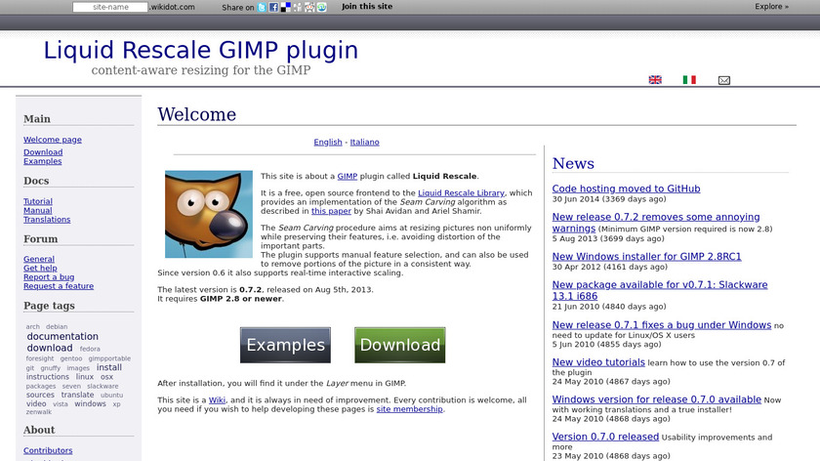Viewport: 820px width, 461px height.
Task: Select the sources page tag
Action: pos(40,395)
